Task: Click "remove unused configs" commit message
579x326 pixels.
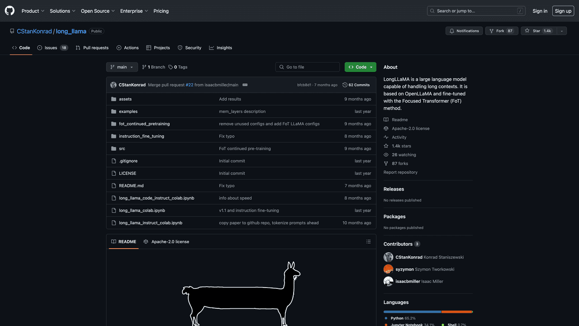Action: coord(269,124)
